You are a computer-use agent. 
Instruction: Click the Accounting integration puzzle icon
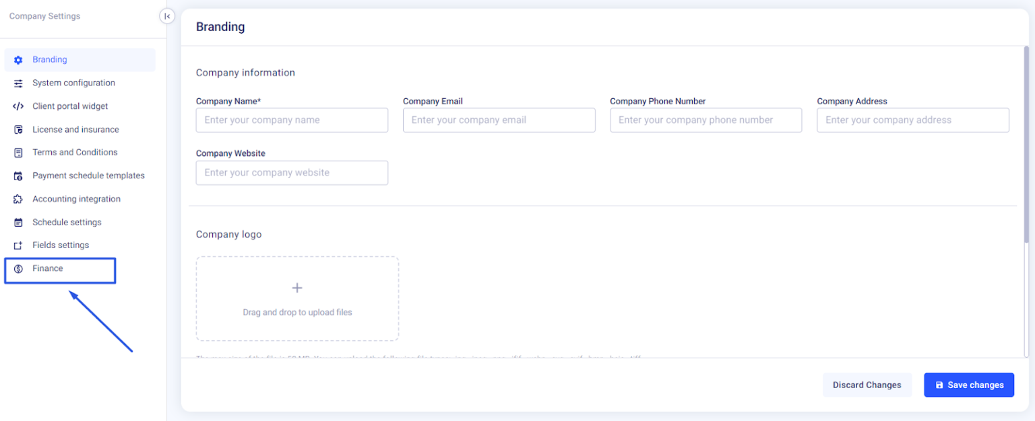[x=18, y=200]
